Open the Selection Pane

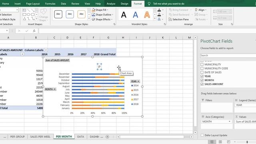point(179,19)
